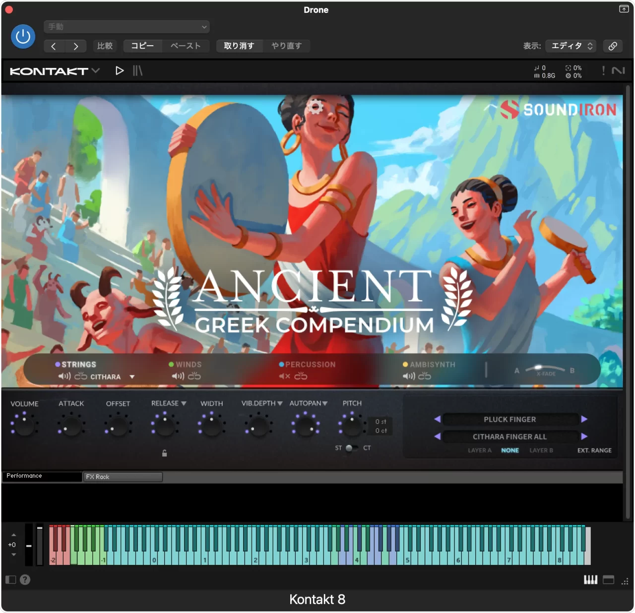Expand the Release knob options menu

(184, 404)
